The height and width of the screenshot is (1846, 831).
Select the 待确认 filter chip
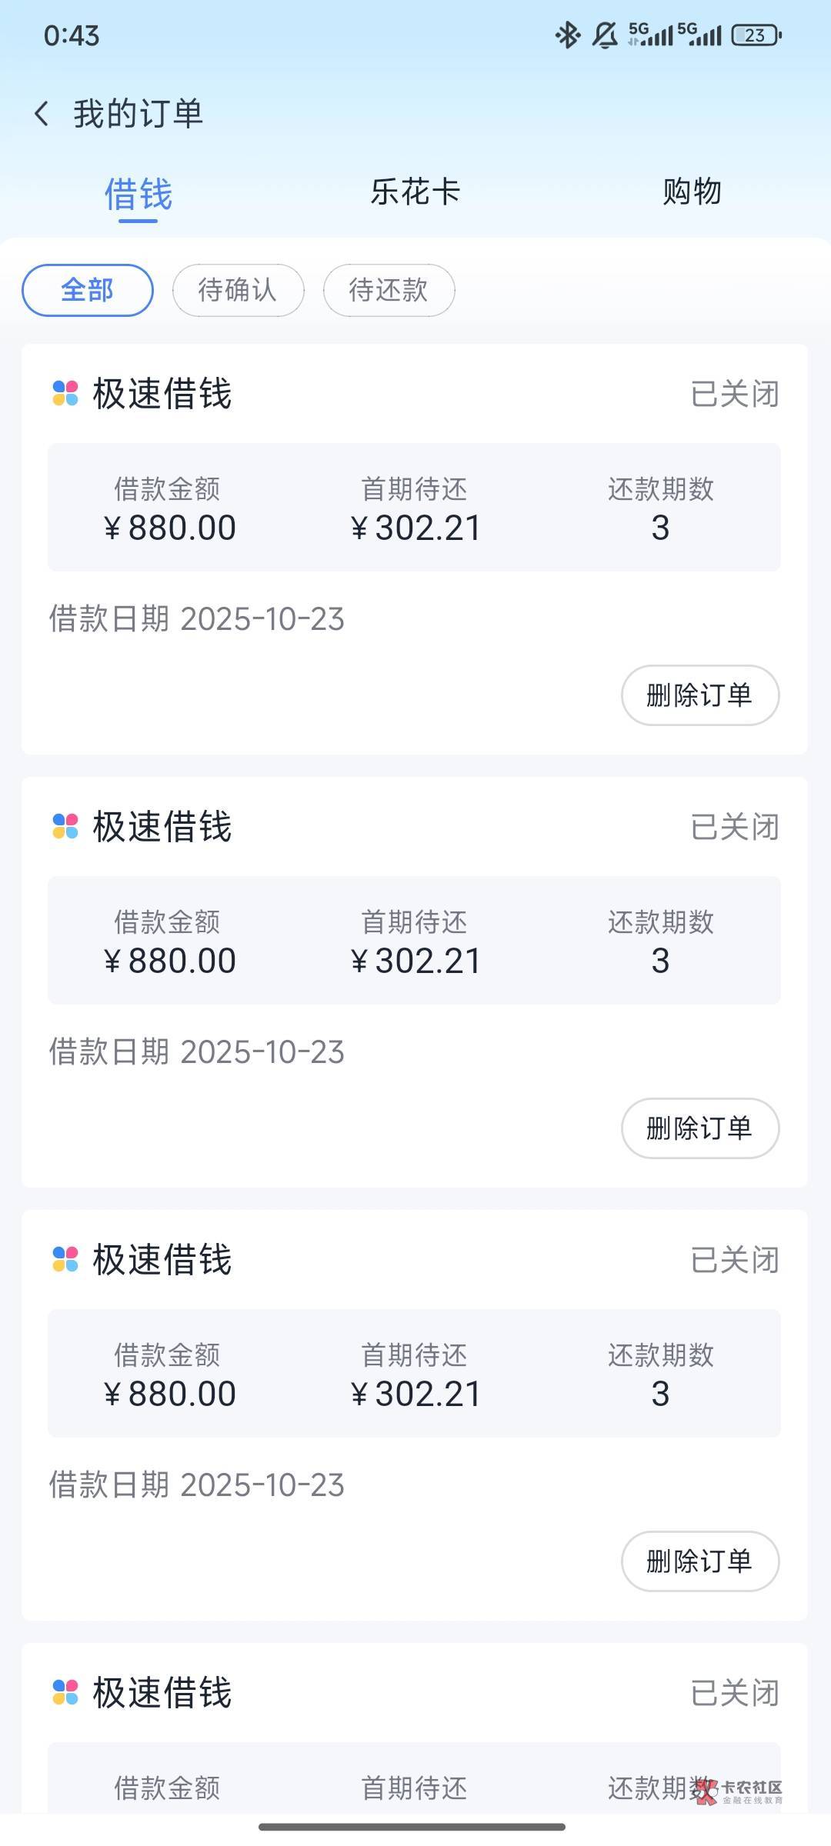238,290
